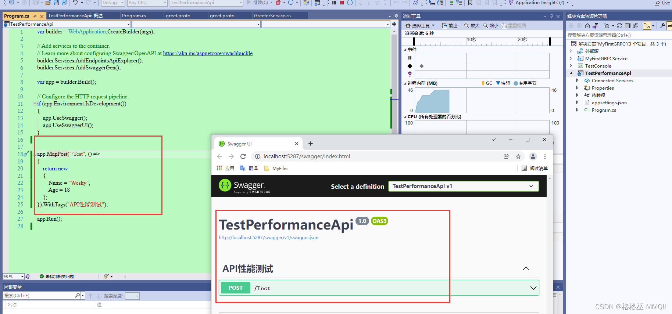Click the Application Insights lightbulb icon

coord(511,3)
